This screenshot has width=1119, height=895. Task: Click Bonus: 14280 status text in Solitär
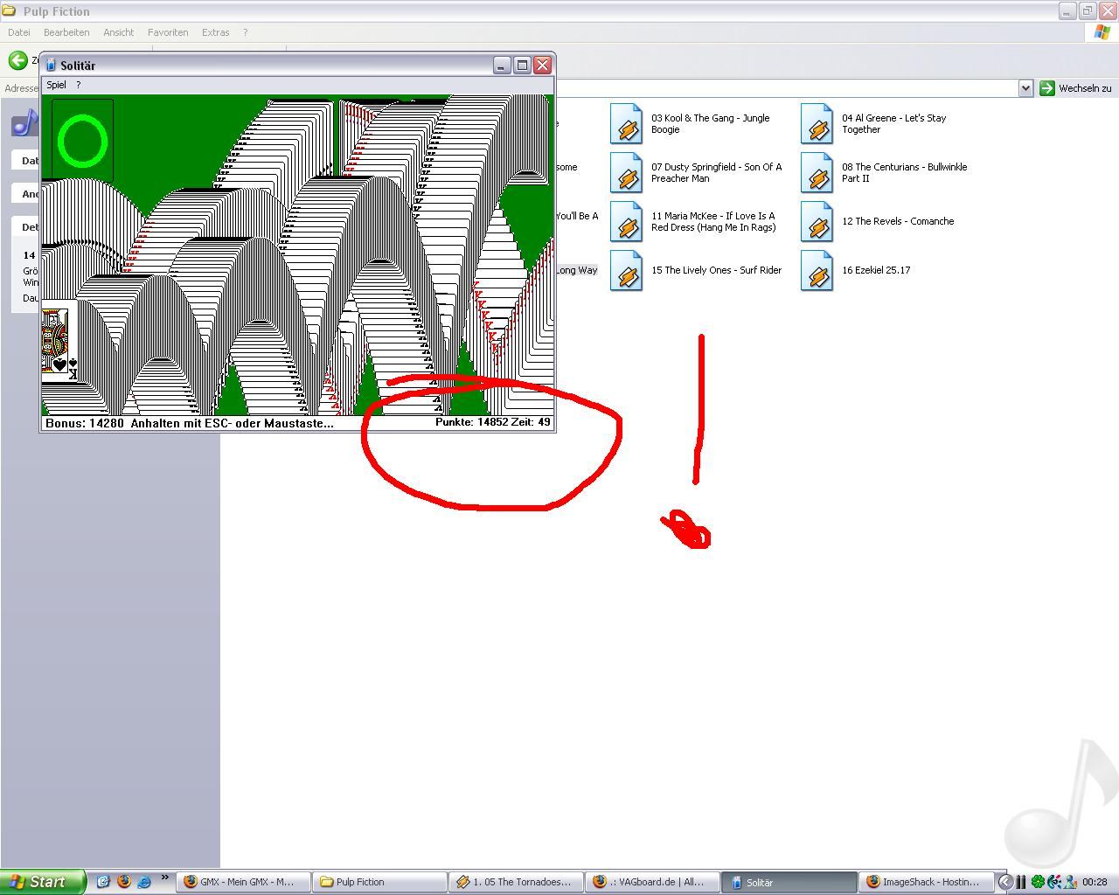(85, 423)
